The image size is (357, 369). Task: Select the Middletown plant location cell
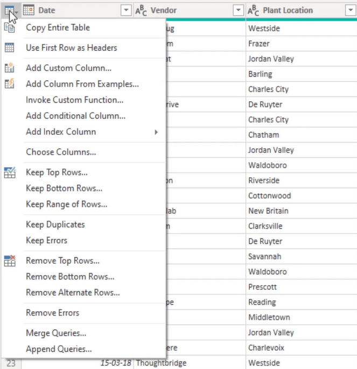302,317
